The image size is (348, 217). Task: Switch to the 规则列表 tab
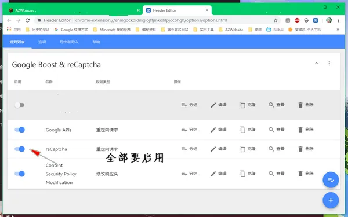(17, 42)
